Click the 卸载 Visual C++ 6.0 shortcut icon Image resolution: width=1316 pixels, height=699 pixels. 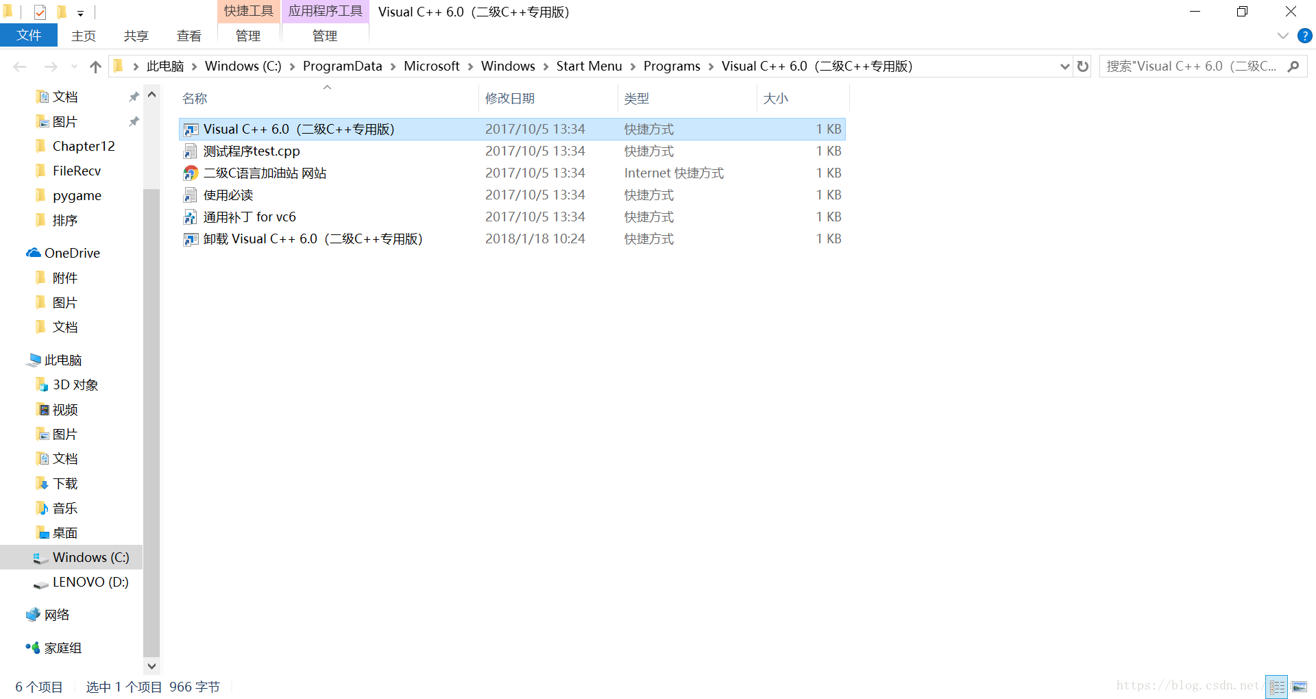[x=191, y=239]
